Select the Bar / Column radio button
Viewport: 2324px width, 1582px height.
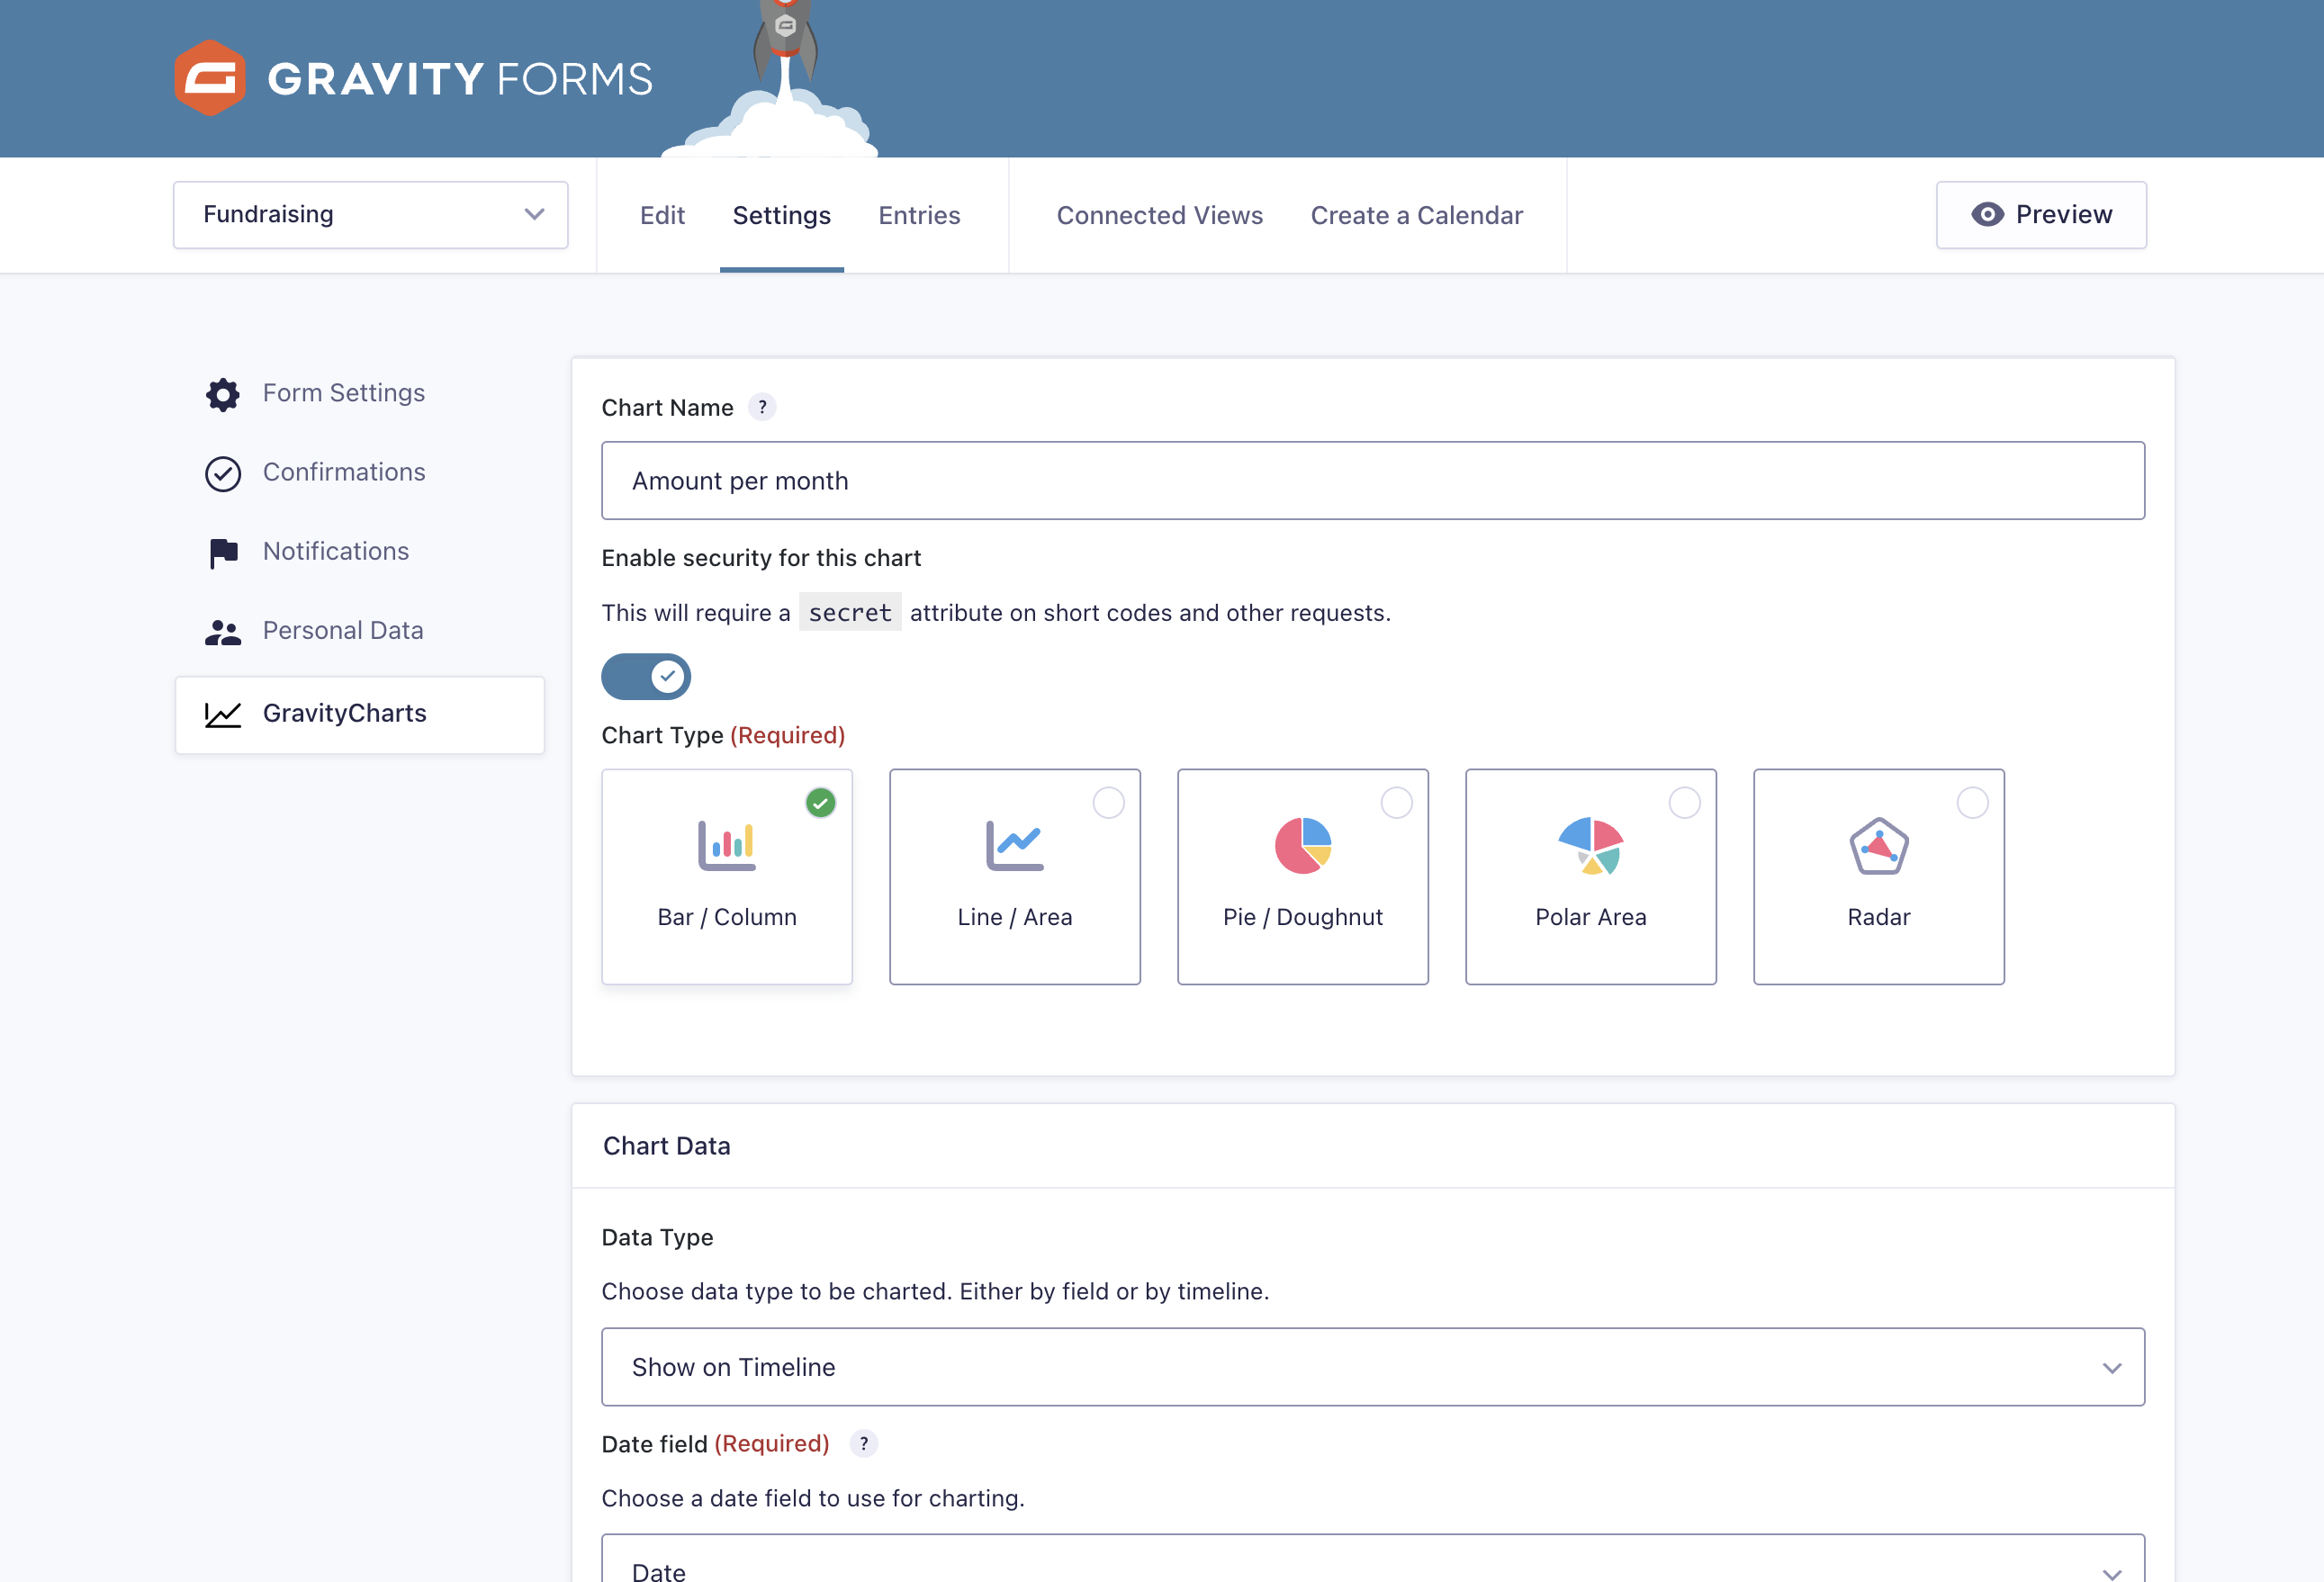pos(820,802)
